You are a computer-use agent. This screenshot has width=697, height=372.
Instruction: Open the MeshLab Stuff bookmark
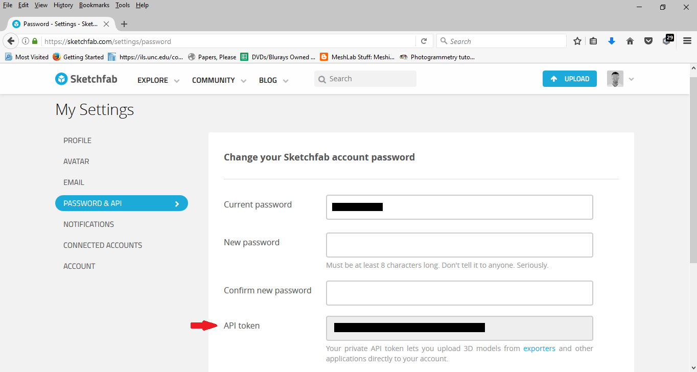[357, 57]
